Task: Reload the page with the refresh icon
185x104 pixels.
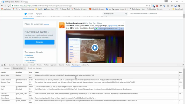Action: [8, 6]
